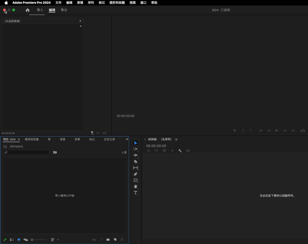Click Mark Out brace button in program monitor
Viewport: 308px width, 244px height.
250,131
